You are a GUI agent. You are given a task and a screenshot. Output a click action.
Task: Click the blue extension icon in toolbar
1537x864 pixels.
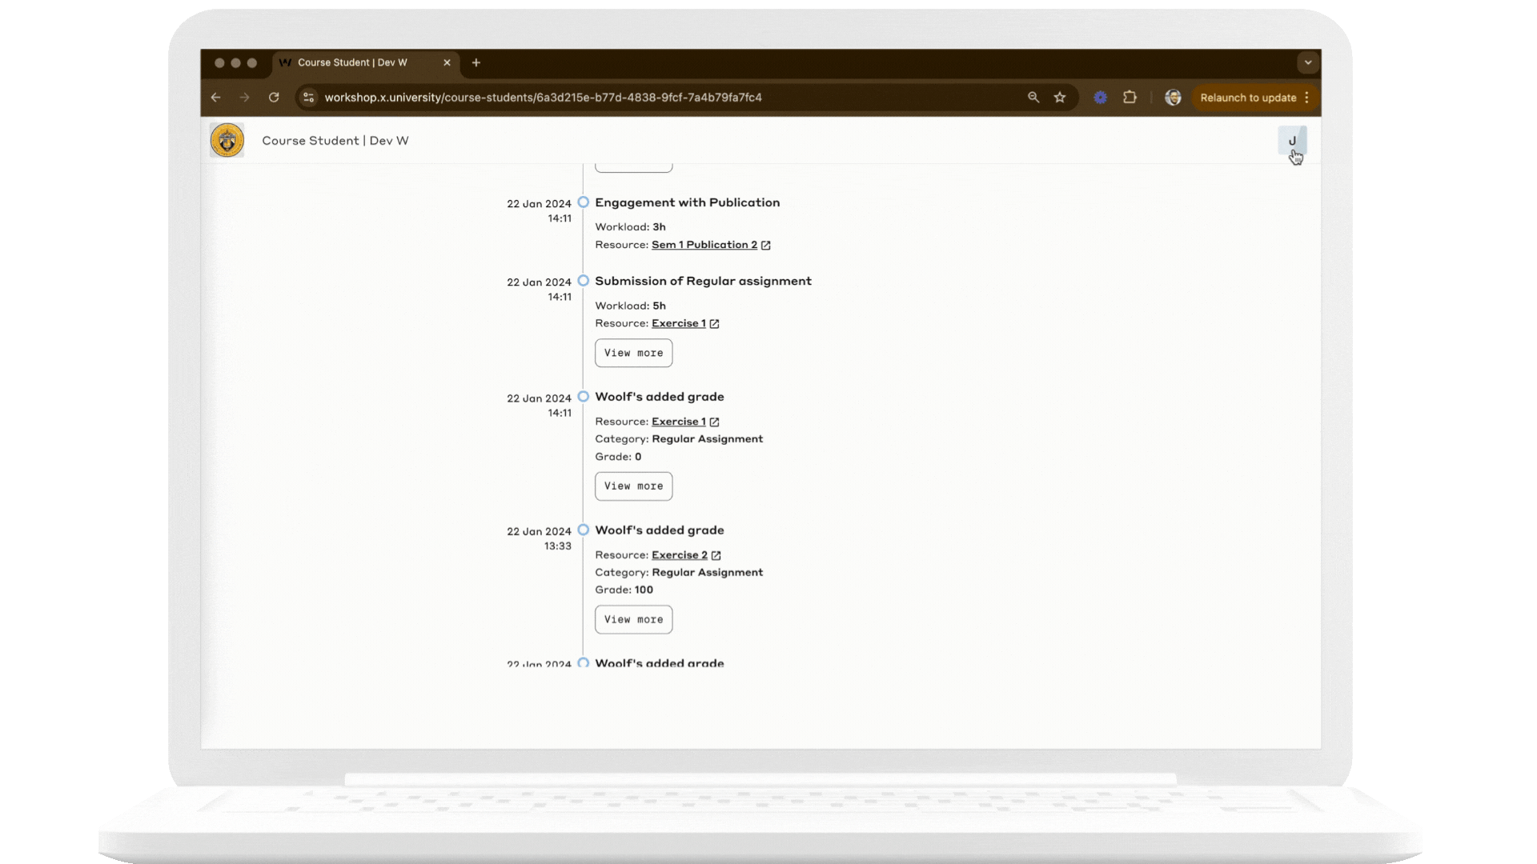(x=1099, y=97)
